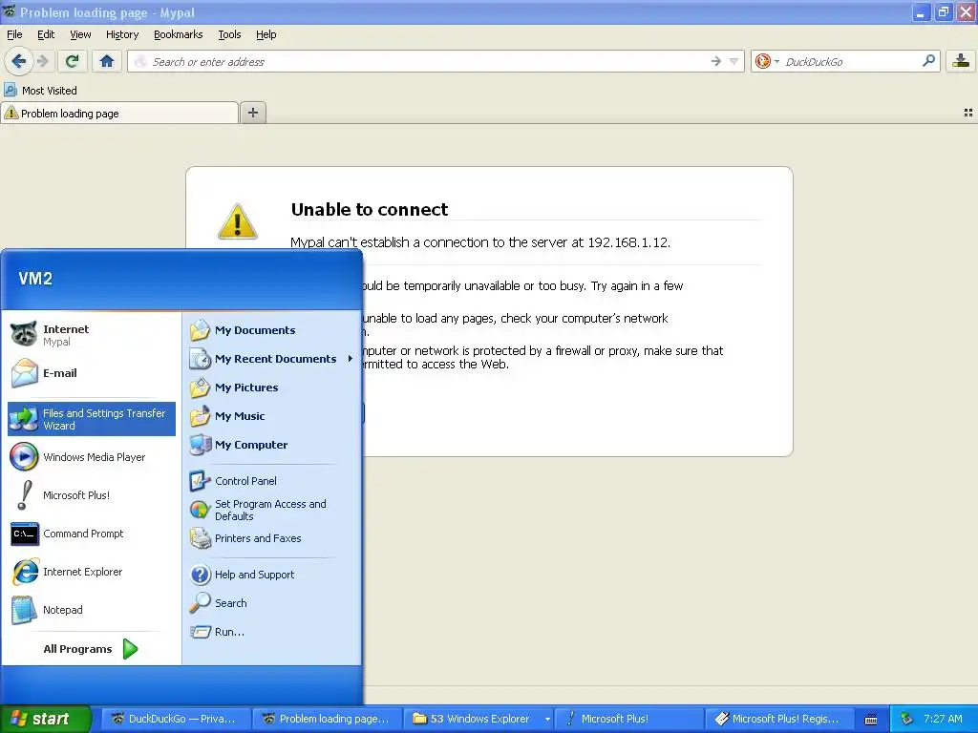This screenshot has height=733, width=978.
Task: Open the Help menu
Action: tap(266, 34)
